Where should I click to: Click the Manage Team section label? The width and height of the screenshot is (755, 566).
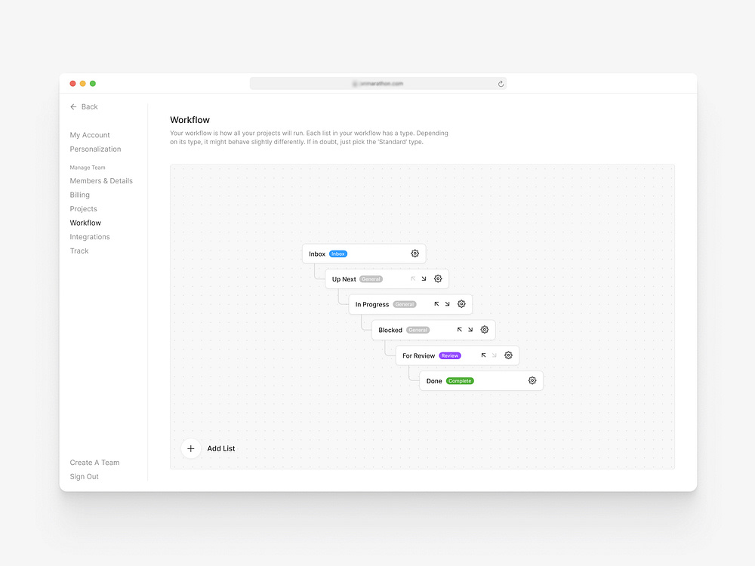pos(87,168)
